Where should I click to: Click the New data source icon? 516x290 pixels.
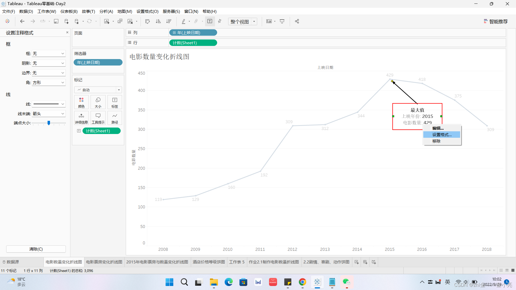coord(66,21)
